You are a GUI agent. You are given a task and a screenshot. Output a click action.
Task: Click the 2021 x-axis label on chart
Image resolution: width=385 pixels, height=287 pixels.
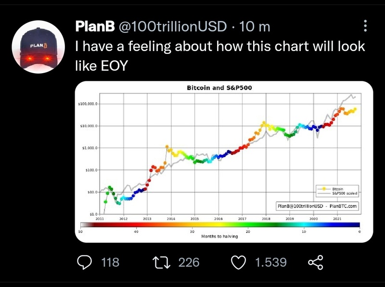(x=337, y=218)
